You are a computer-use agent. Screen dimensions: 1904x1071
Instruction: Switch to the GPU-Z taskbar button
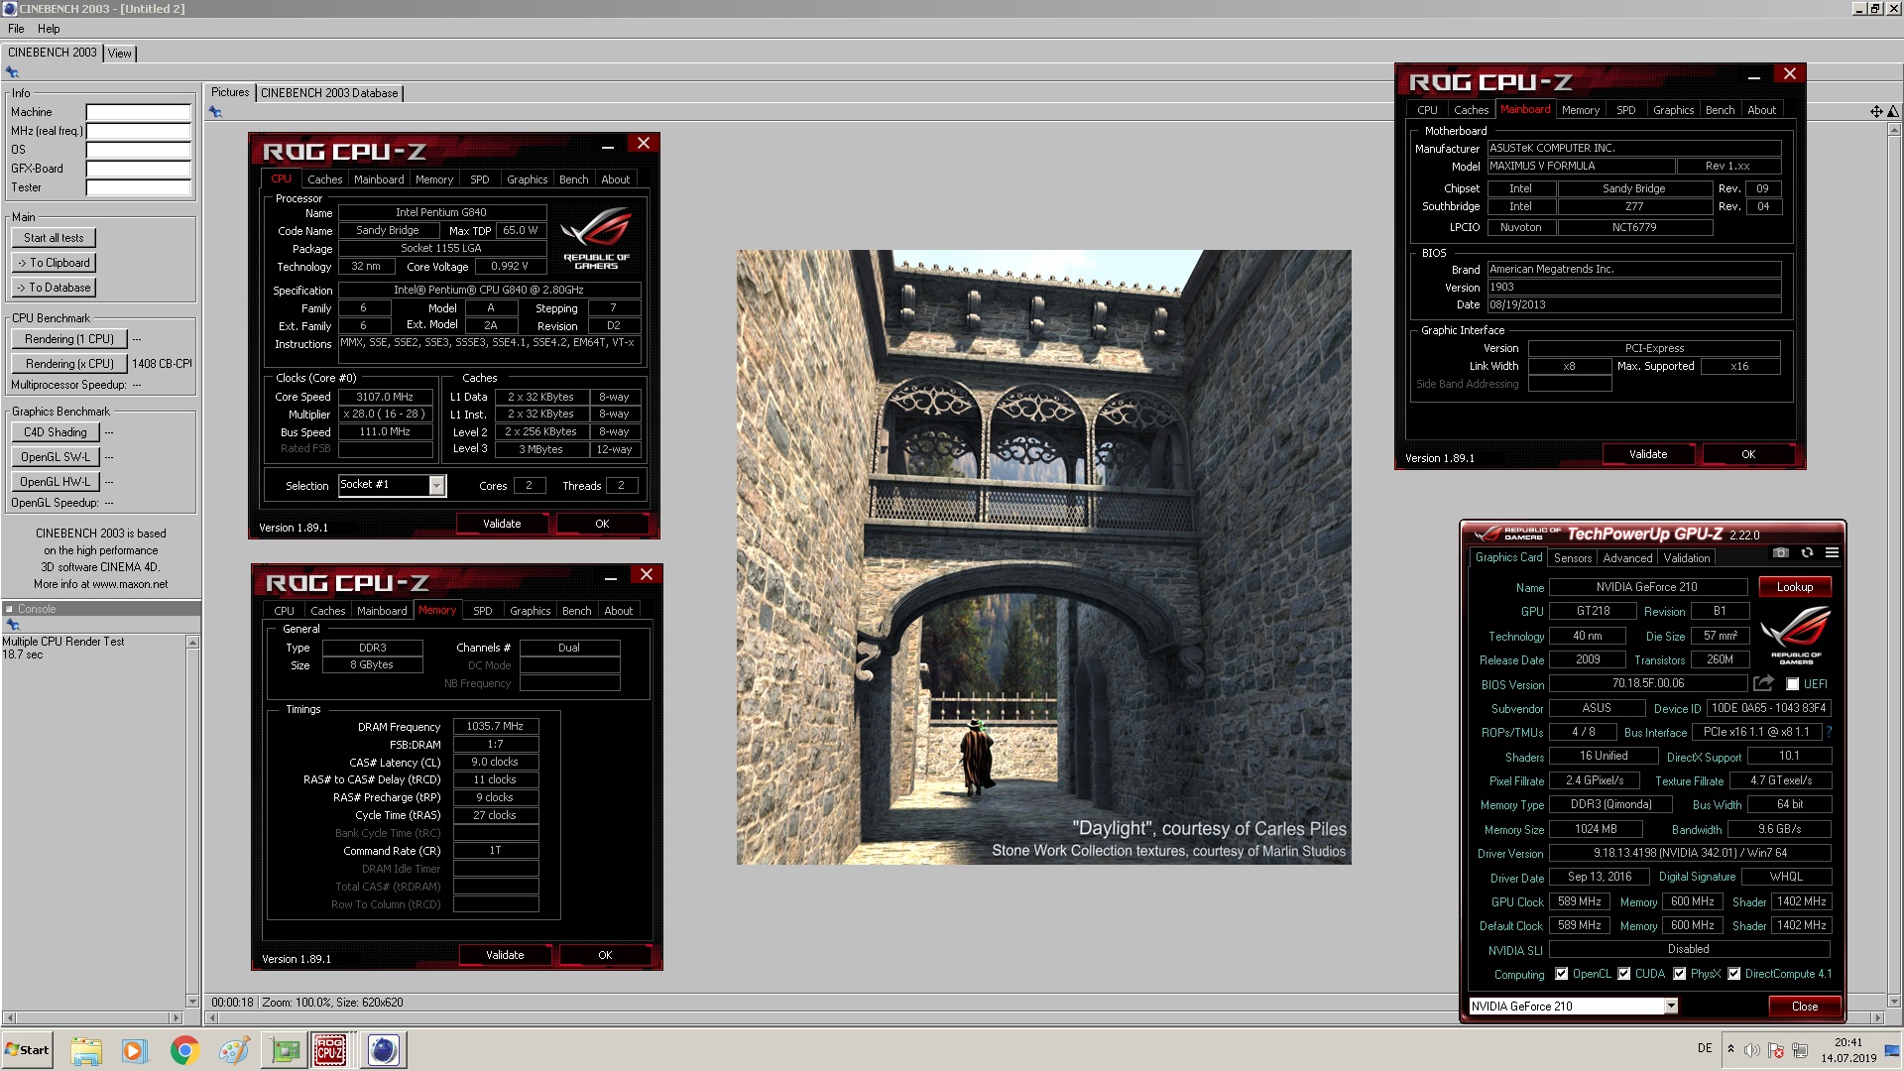click(286, 1050)
